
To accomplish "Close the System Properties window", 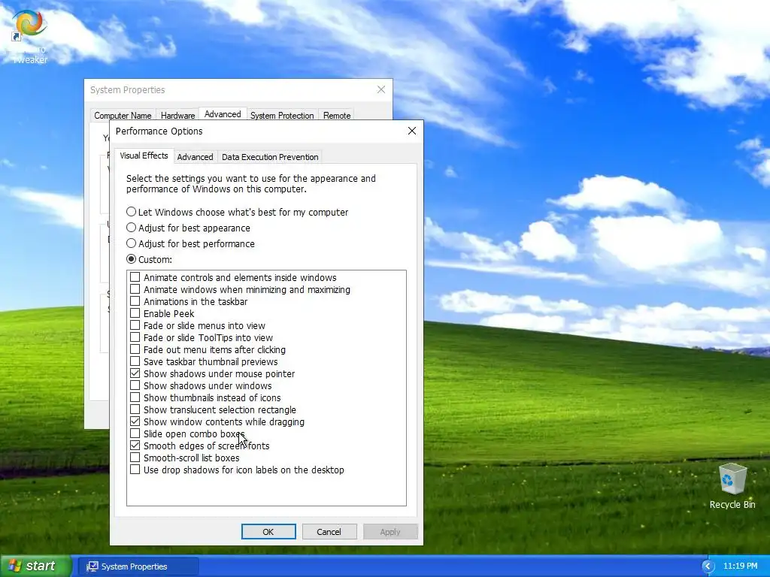I will coord(381,89).
